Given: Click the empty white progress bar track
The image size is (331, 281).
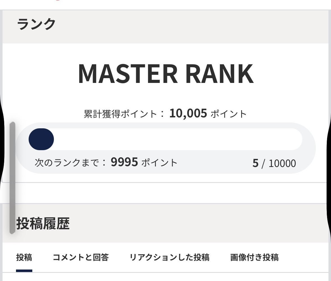Looking at the screenshot, I should 177,139.
